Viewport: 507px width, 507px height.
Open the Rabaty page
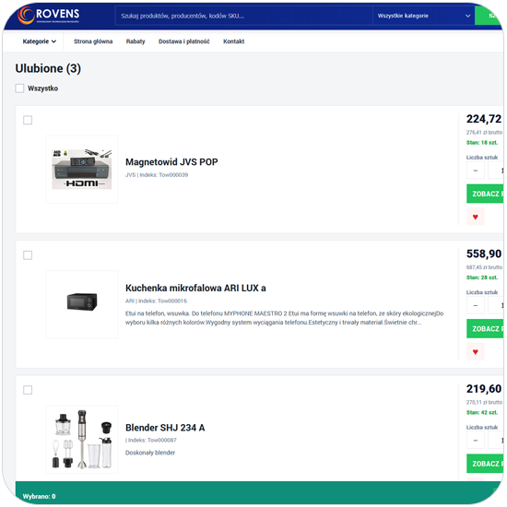coord(136,41)
